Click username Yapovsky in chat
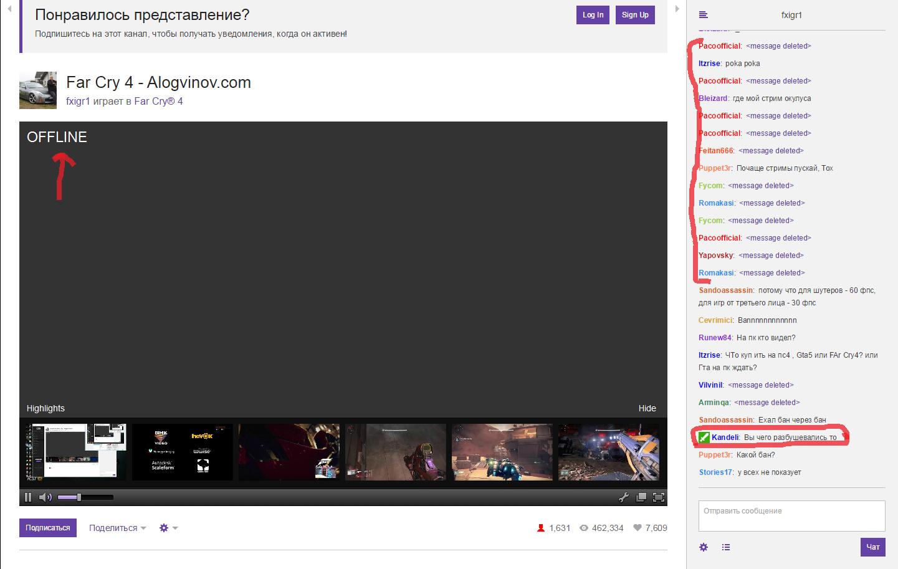This screenshot has height=569, width=898. (716, 256)
